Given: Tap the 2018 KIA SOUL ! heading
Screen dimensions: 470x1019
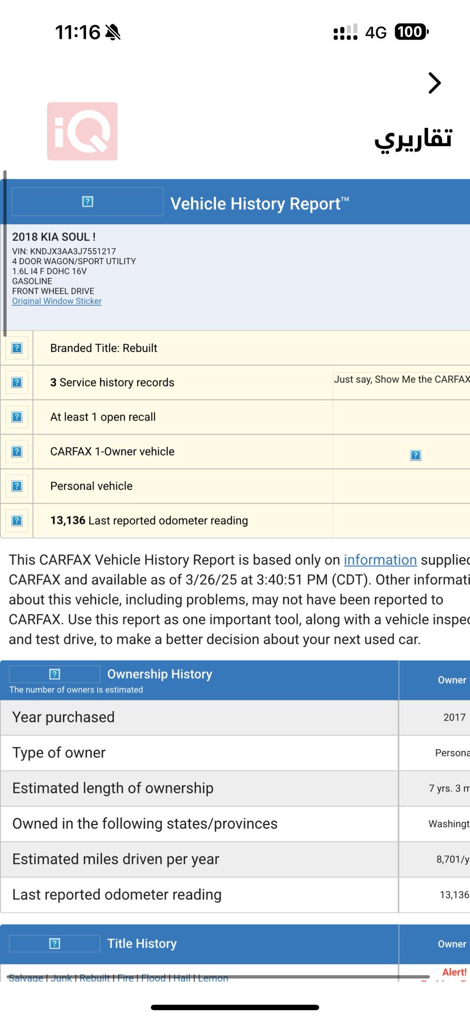Looking at the screenshot, I should coord(54,237).
